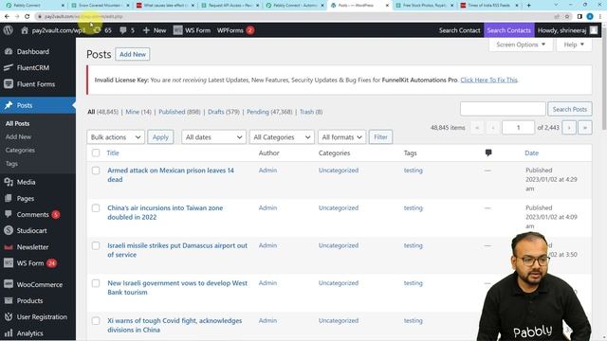Click the Posts pushpin icon
Image resolution: width=607 pixels, height=341 pixels.
click(x=9, y=105)
